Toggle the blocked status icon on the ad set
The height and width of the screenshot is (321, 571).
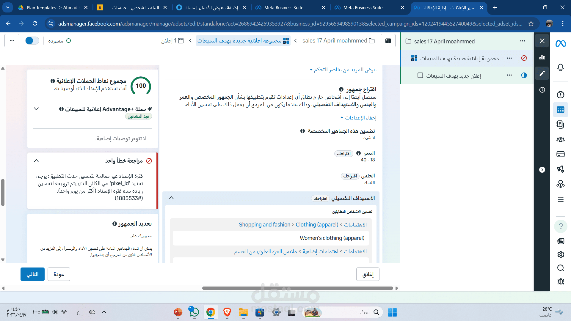pyautogui.click(x=524, y=58)
